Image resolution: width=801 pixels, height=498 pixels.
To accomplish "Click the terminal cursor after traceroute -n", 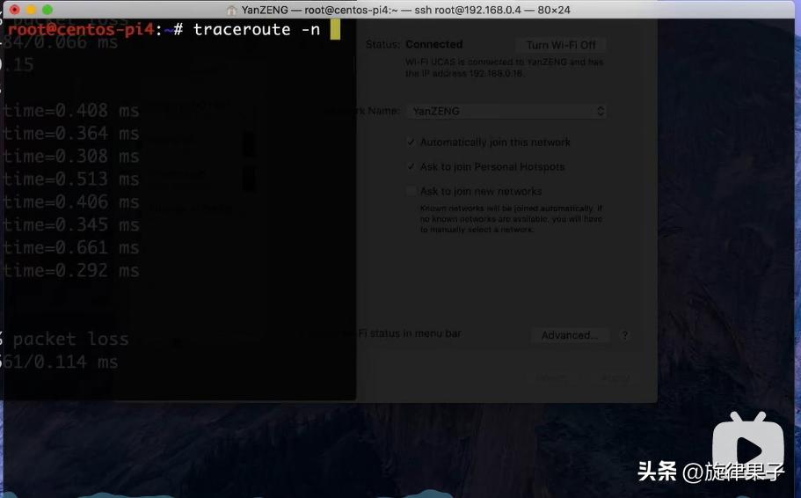I will pyautogui.click(x=335, y=30).
